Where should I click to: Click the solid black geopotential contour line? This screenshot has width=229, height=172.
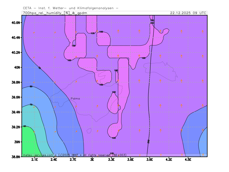pyautogui.click(x=149, y=86)
